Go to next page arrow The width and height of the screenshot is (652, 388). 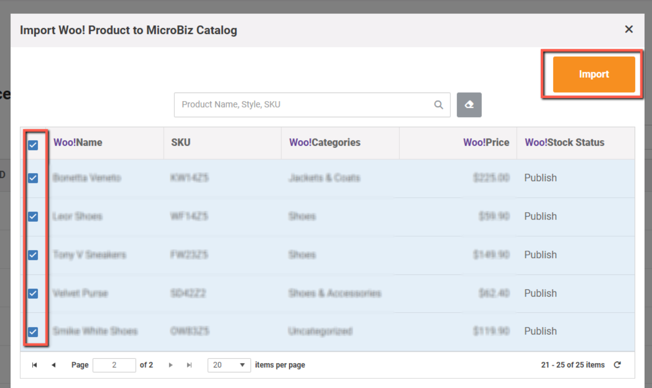(x=171, y=365)
